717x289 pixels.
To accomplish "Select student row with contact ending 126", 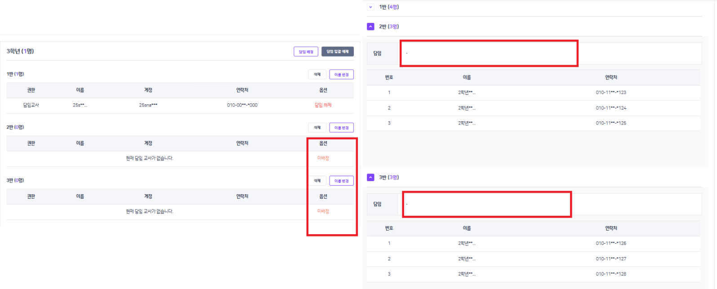I will point(533,243).
